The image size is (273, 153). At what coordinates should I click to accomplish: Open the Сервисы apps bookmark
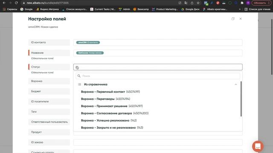[x=10, y=9]
